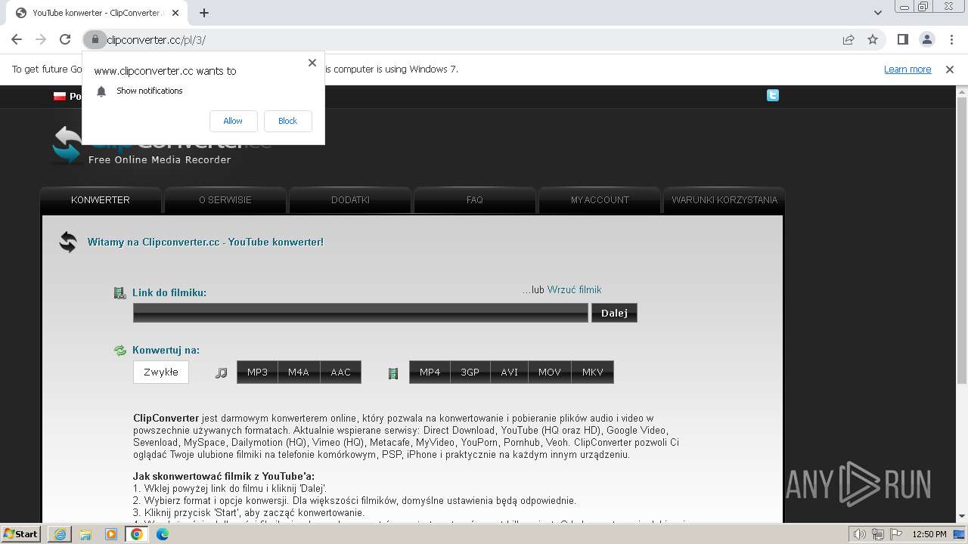The width and height of the screenshot is (968, 544).
Task: Select AAC as the output format
Action: (341, 372)
